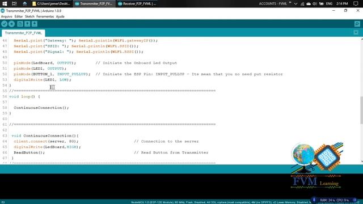
Task: Click the client.connect(server, 80); line
Action: [46, 141]
